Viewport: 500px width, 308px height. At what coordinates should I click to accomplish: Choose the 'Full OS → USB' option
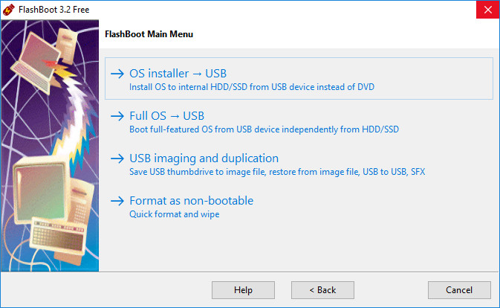coord(166,115)
